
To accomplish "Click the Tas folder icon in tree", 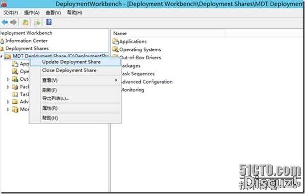I will tap(15, 94).
